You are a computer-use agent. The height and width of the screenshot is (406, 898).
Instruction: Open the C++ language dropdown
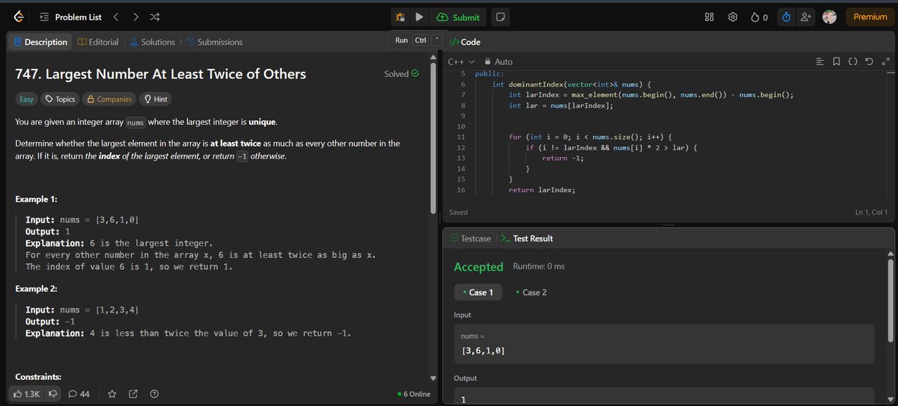coord(461,61)
